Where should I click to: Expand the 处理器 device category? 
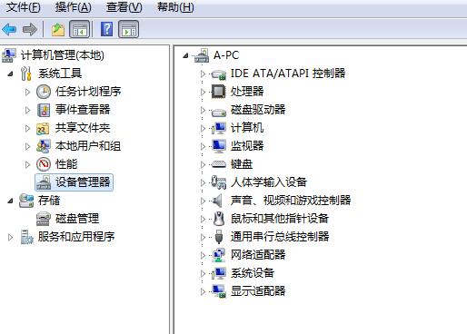[203, 92]
